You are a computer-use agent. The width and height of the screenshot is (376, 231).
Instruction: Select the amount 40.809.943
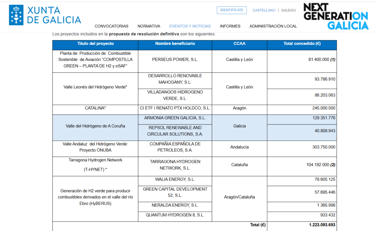click(x=325, y=131)
